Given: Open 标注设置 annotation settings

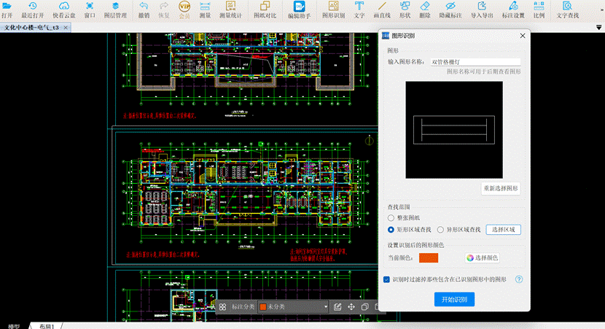Looking at the screenshot, I should (513, 9).
